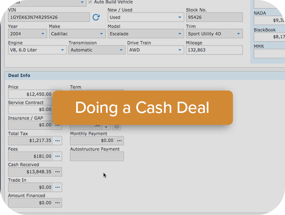Open Trade In details ellipsis button
This screenshot has height=215, width=285.
[57, 187]
